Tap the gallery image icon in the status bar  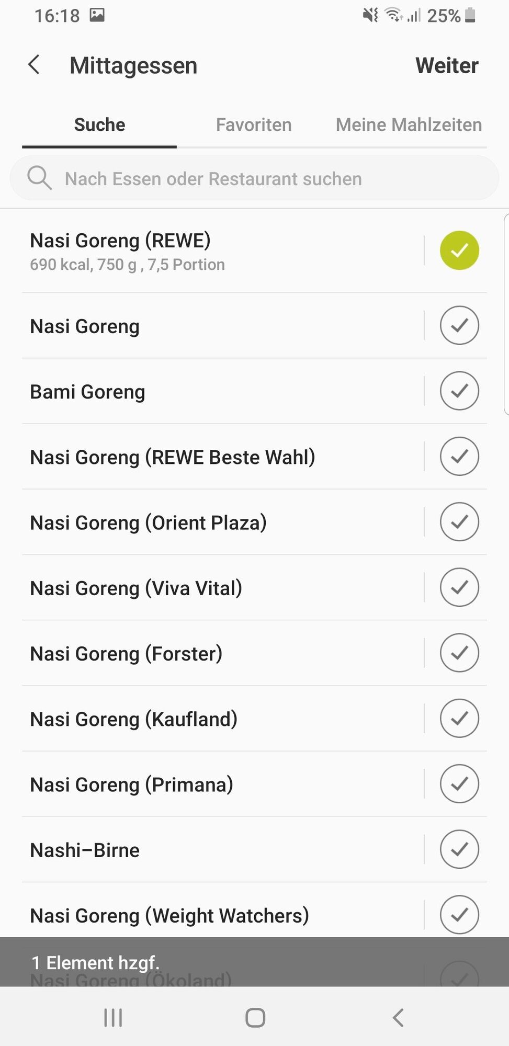[97, 15]
